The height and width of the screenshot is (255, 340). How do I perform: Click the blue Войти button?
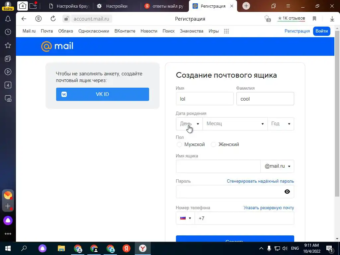[x=321, y=31]
